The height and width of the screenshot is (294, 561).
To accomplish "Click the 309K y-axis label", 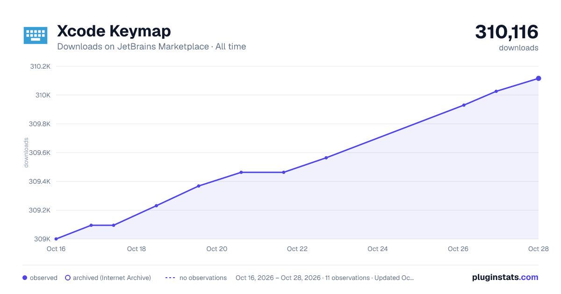I will coord(43,239).
